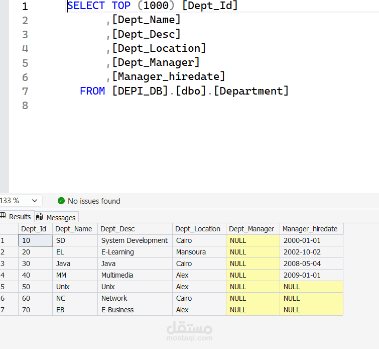The image size is (379, 349).
Task: Click the mostaql logo watermark
Action: pos(189,330)
